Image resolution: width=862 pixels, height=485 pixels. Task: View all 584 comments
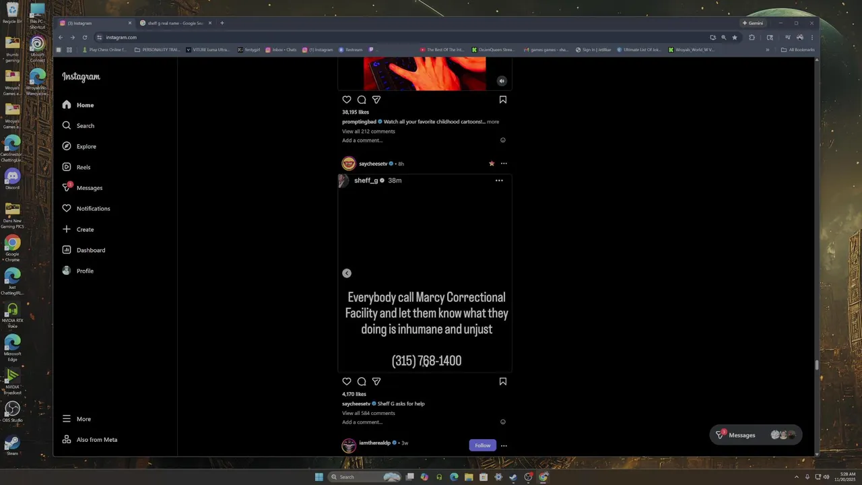[x=368, y=413]
